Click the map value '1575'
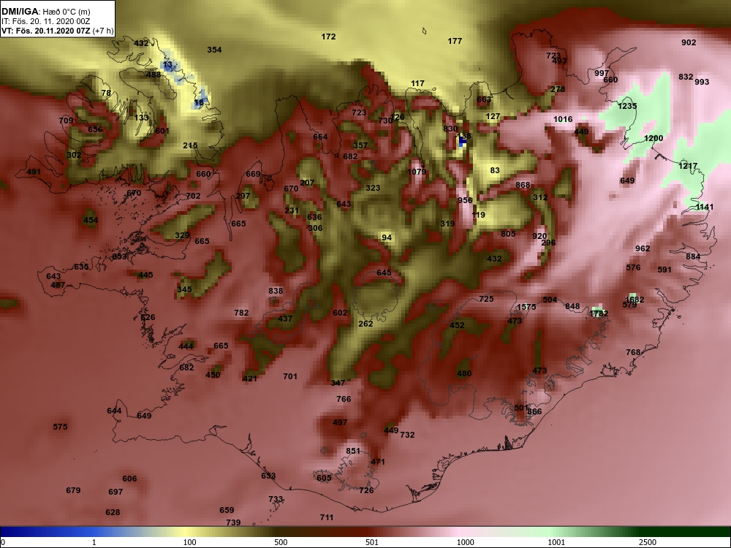Image resolution: width=731 pixels, height=548 pixels. pyautogui.click(x=526, y=307)
